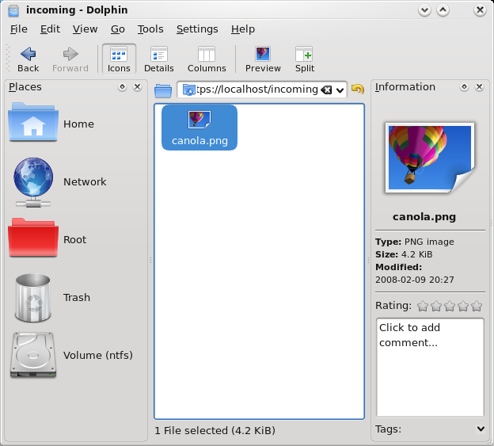The width and height of the screenshot is (494, 446).
Task: Open the Settings menu
Action: tap(197, 29)
